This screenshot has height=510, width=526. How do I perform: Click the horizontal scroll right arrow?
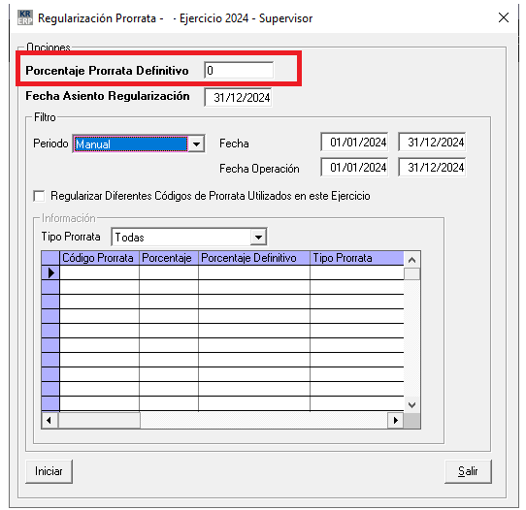click(x=396, y=420)
